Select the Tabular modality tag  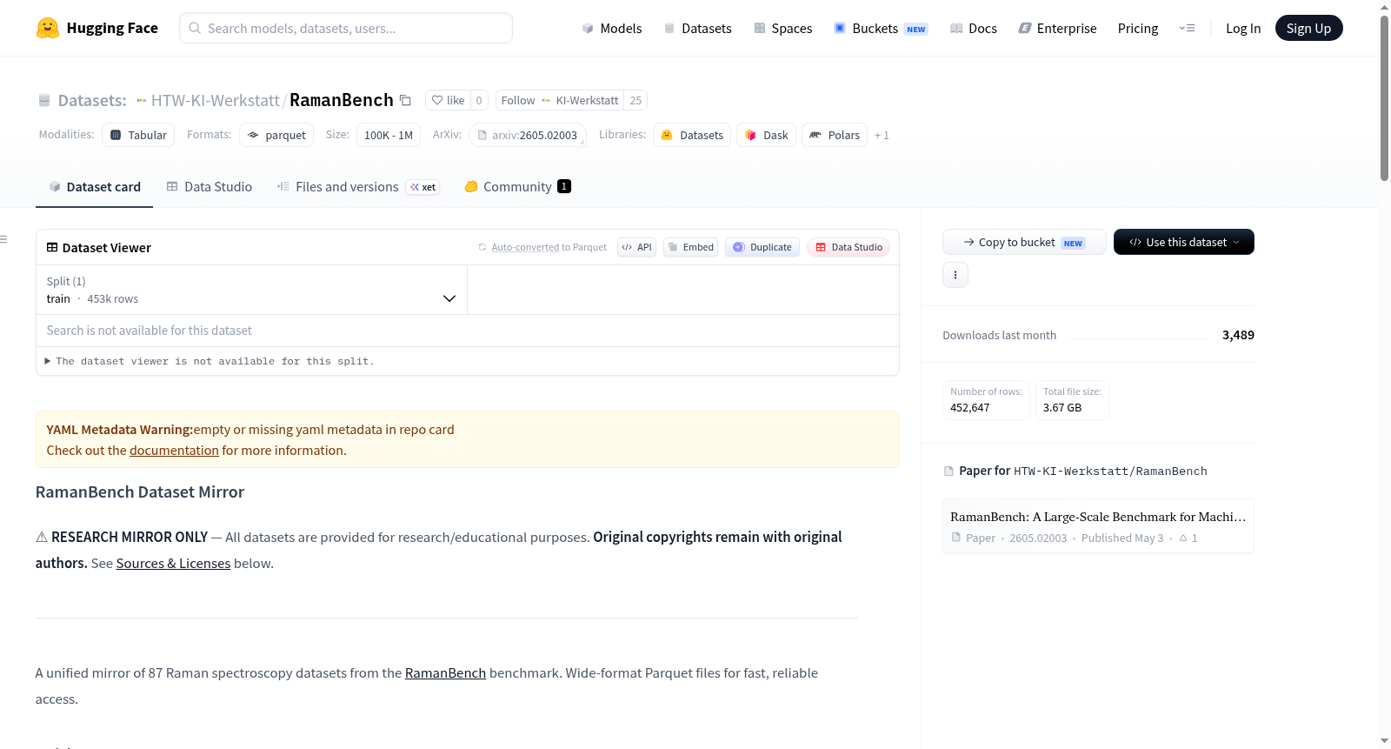[138, 135]
